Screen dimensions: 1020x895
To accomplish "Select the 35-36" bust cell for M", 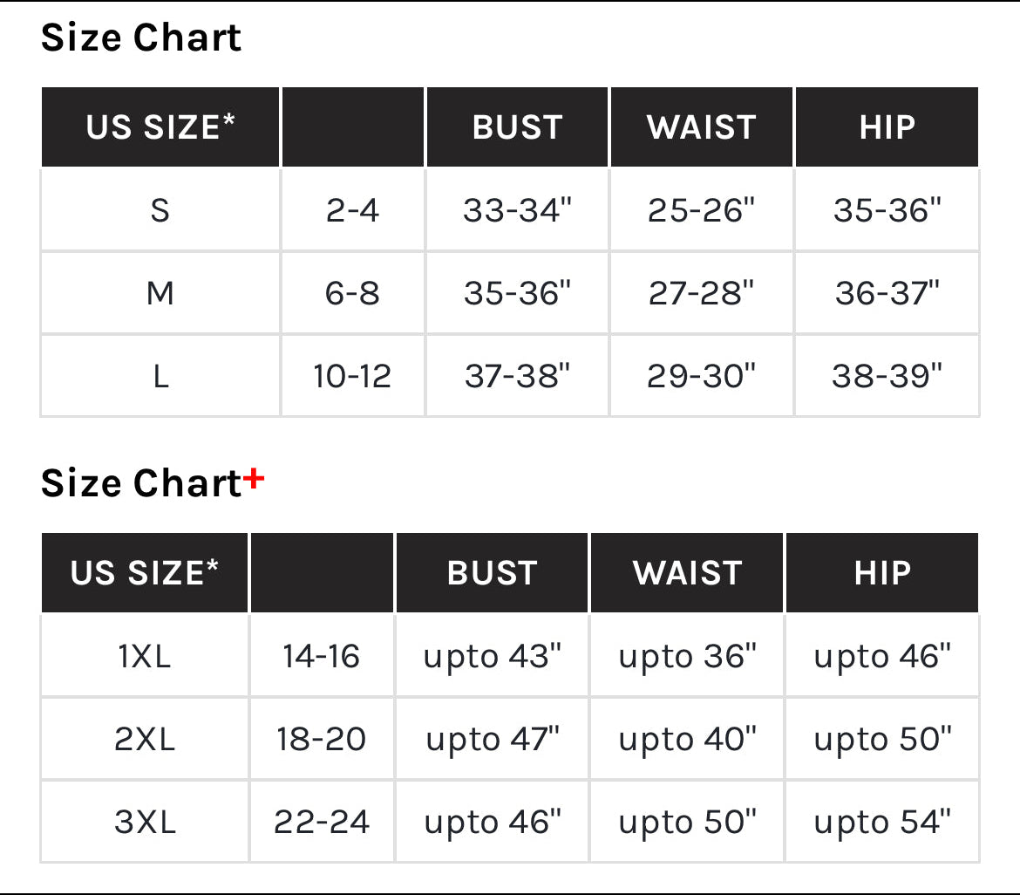I will (x=517, y=293).
